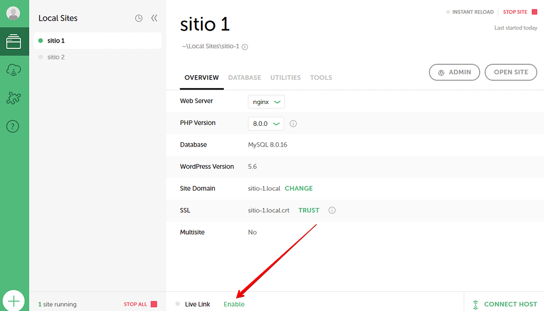Click Last started today text
The image size is (544, 311).
click(516, 28)
